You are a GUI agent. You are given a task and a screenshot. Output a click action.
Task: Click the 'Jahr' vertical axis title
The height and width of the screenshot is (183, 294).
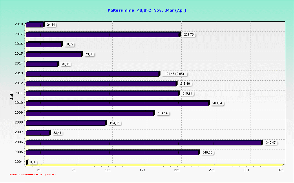[x=11, y=95]
